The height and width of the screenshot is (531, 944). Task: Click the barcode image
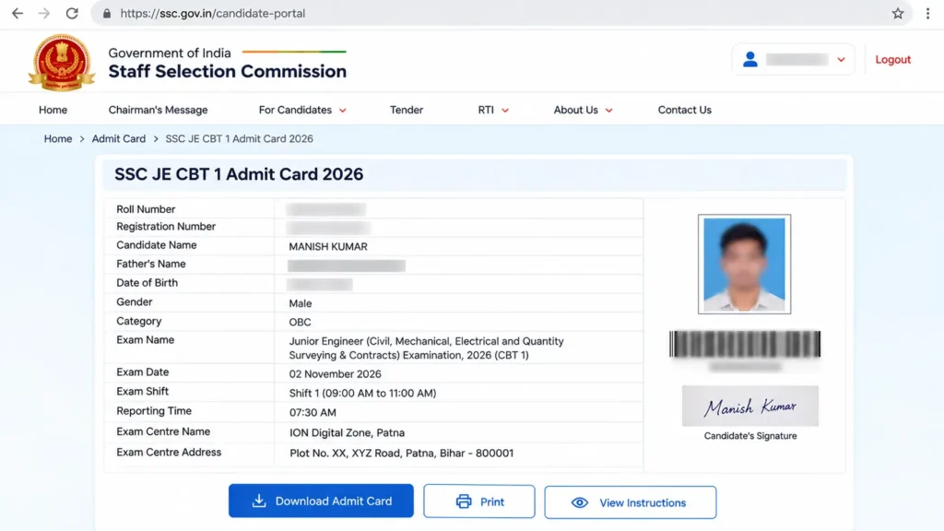pos(745,345)
